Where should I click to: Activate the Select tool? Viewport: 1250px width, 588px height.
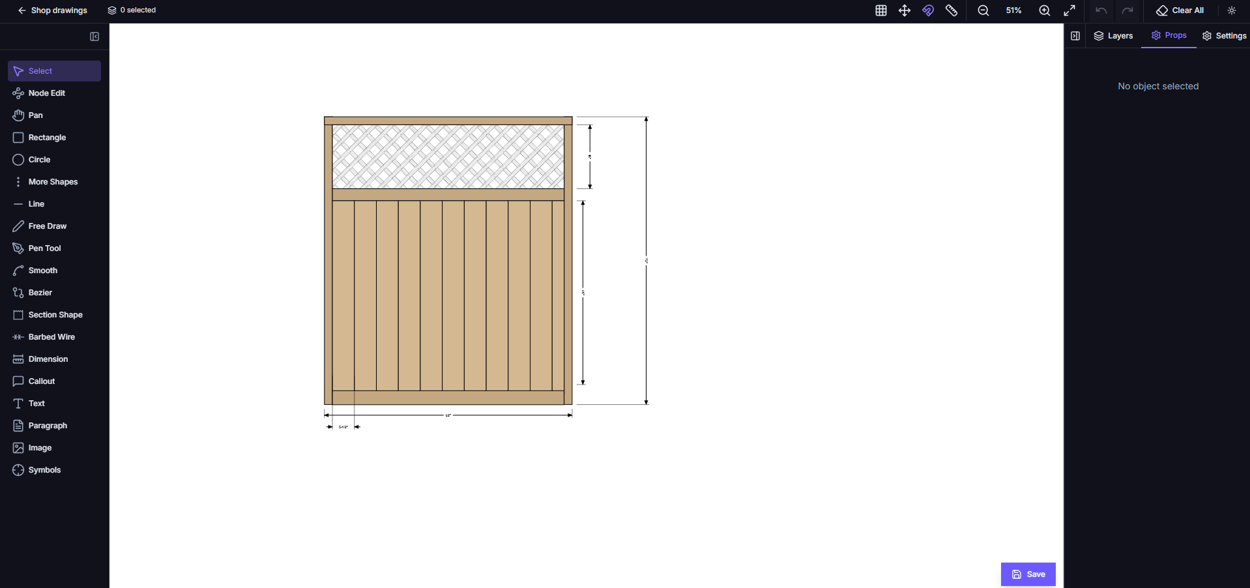click(x=54, y=71)
